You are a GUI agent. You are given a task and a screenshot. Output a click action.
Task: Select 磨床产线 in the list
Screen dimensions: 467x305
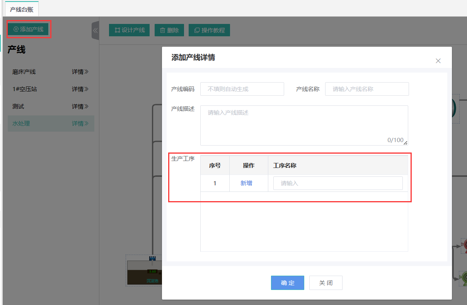point(24,72)
